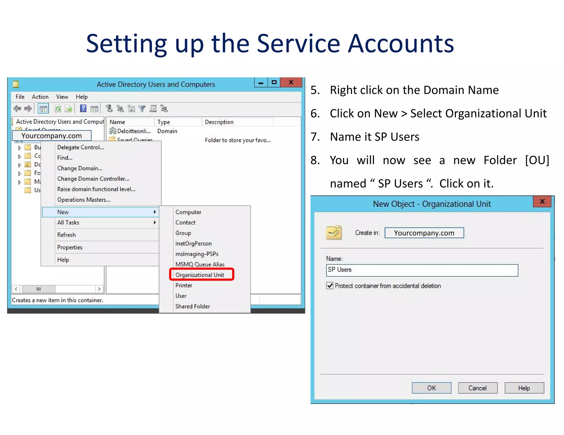
Task: Click the Create new user toolbar icon
Action: point(109,109)
